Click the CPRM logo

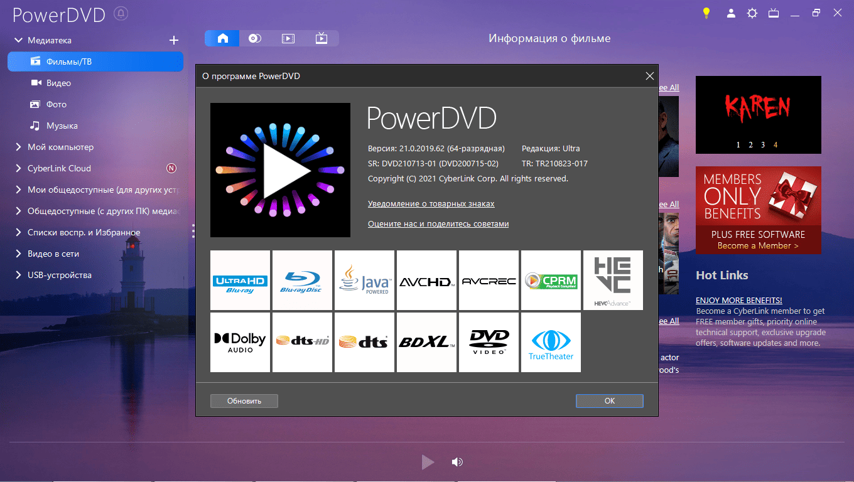551,280
